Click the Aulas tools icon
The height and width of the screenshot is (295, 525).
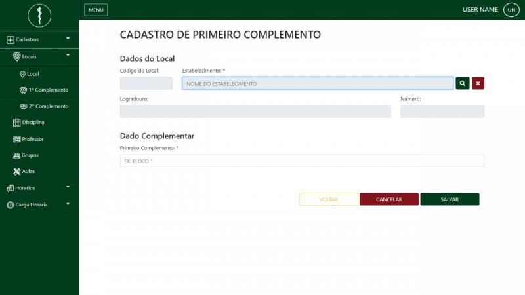16,172
